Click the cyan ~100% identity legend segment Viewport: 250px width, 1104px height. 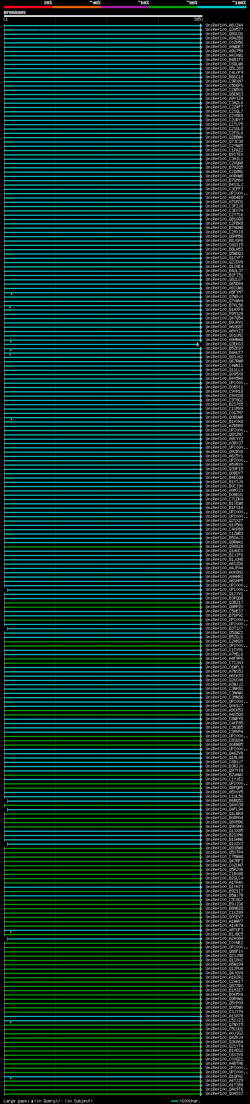click(x=222, y=7)
